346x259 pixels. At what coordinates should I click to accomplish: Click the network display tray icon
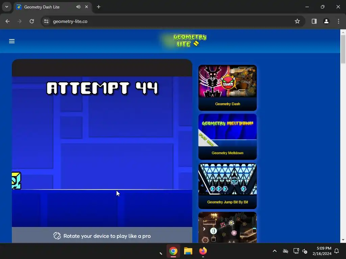(296, 251)
